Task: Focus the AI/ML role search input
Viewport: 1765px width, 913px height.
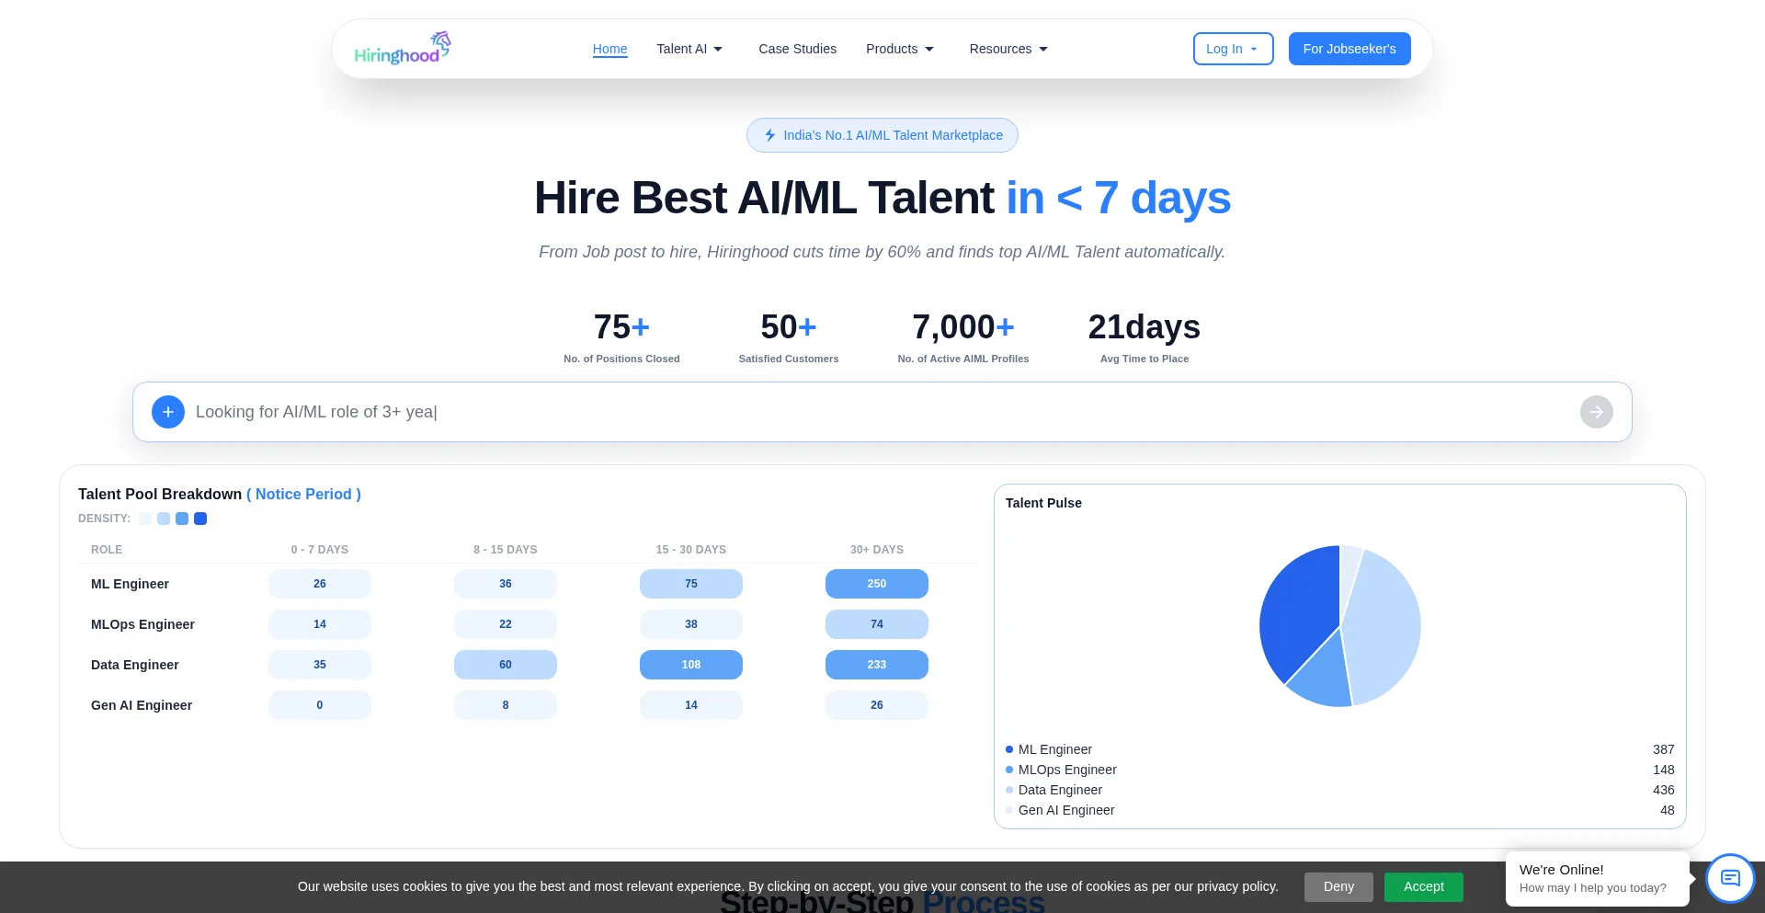Action: coord(882,412)
